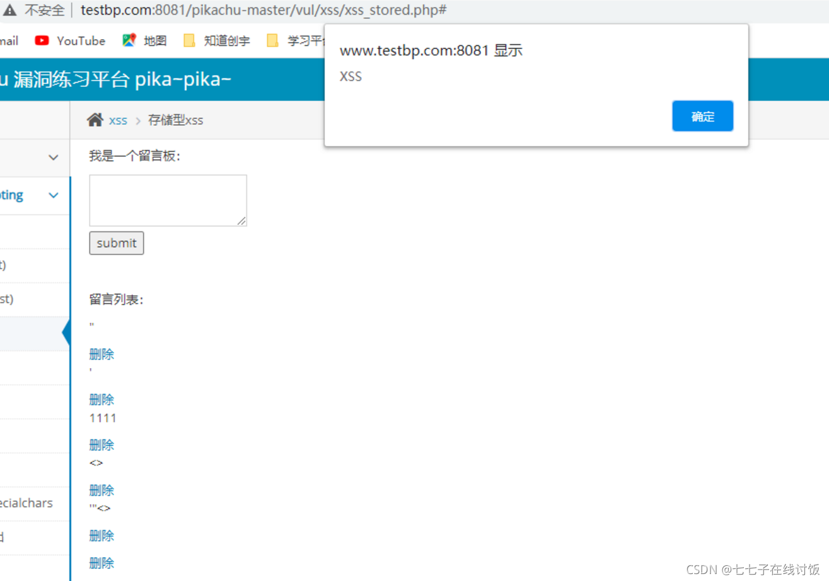Click the address bar URL

tap(264, 10)
